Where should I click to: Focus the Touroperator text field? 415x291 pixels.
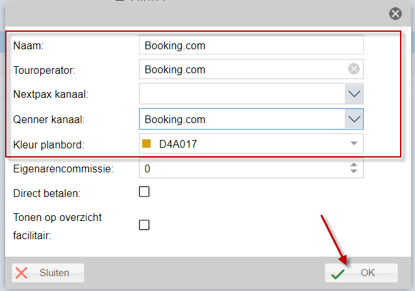(x=244, y=69)
